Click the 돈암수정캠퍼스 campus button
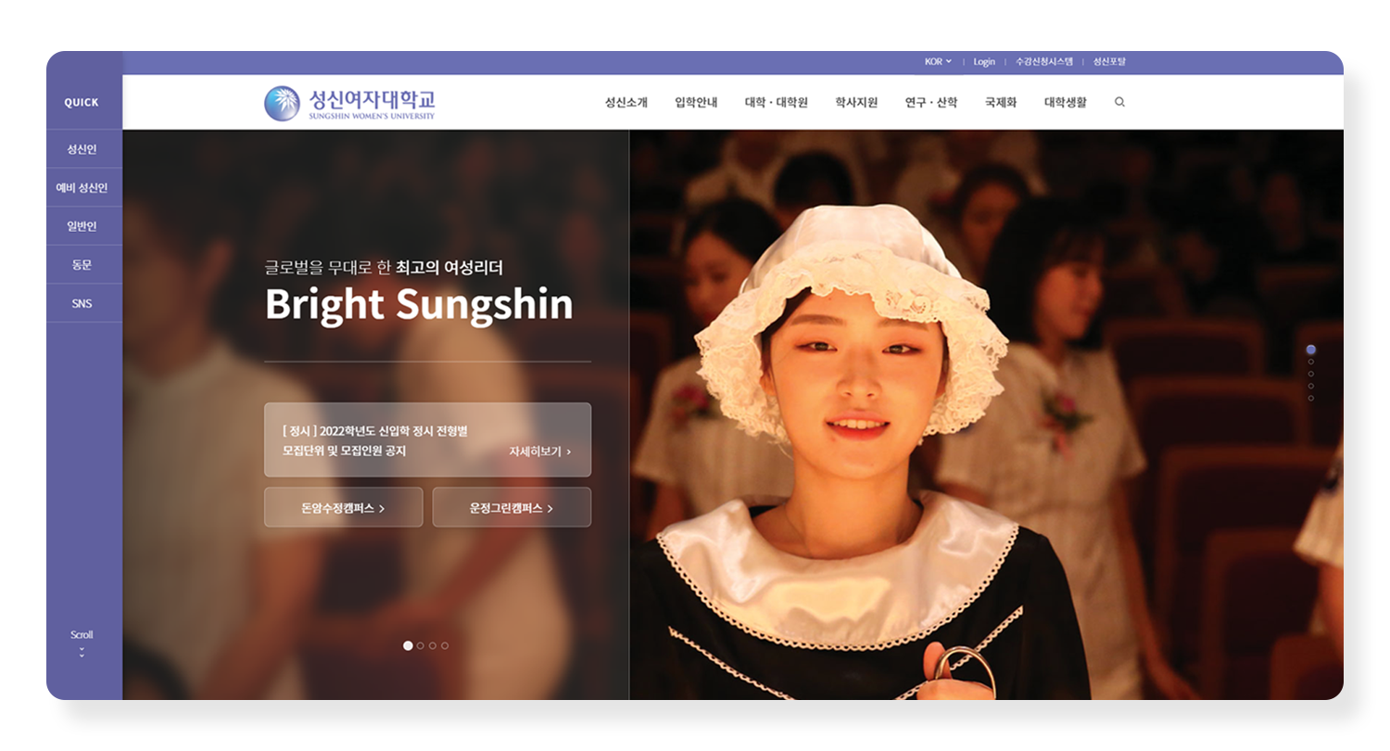 pyautogui.click(x=343, y=508)
